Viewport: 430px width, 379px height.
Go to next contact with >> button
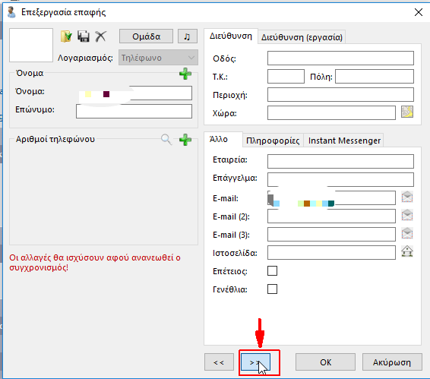[x=255, y=362]
